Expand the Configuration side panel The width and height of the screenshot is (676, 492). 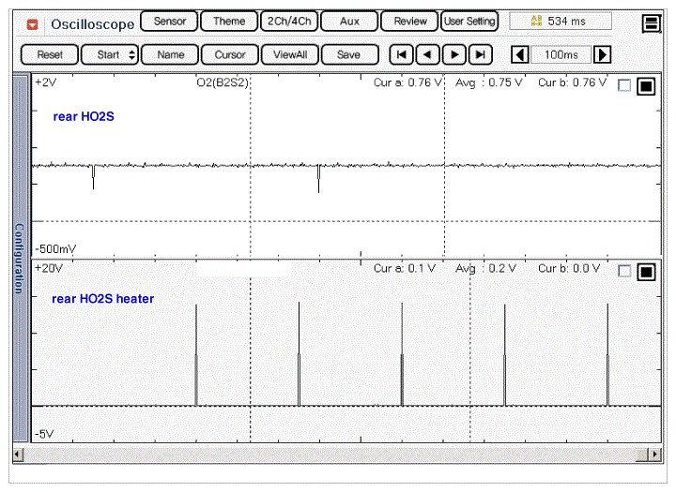tap(18, 258)
